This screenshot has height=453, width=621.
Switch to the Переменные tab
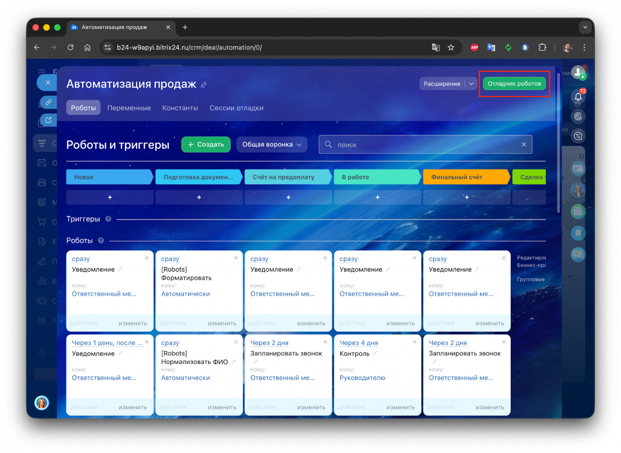coord(129,108)
